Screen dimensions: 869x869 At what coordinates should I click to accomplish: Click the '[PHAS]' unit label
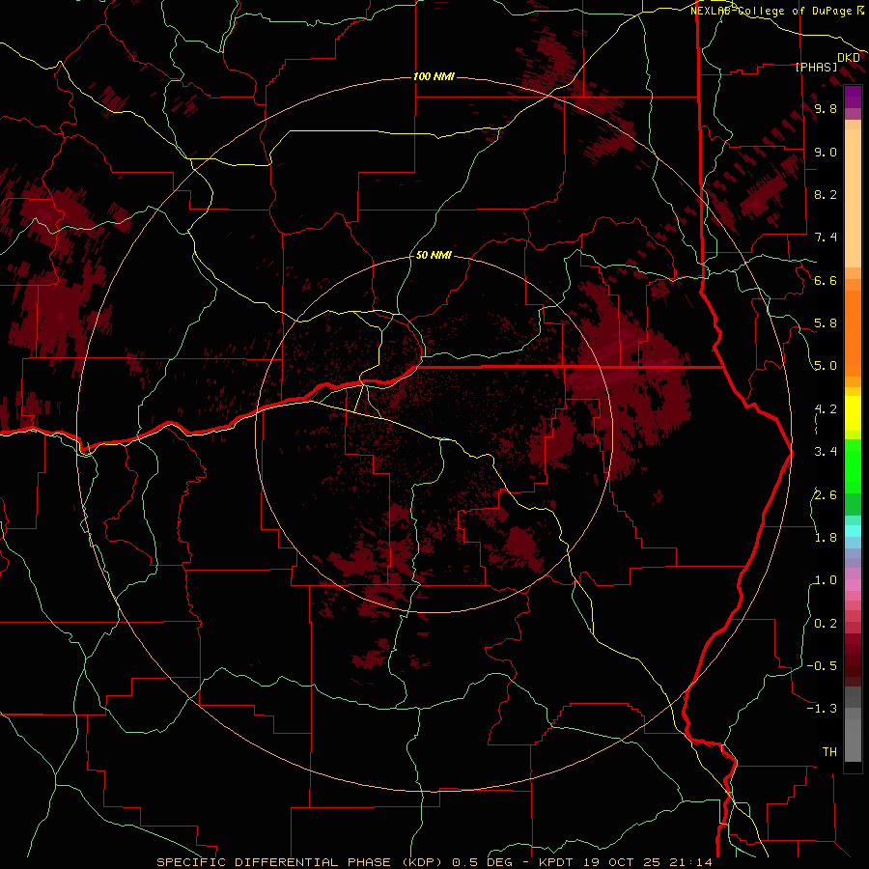click(x=816, y=67)
